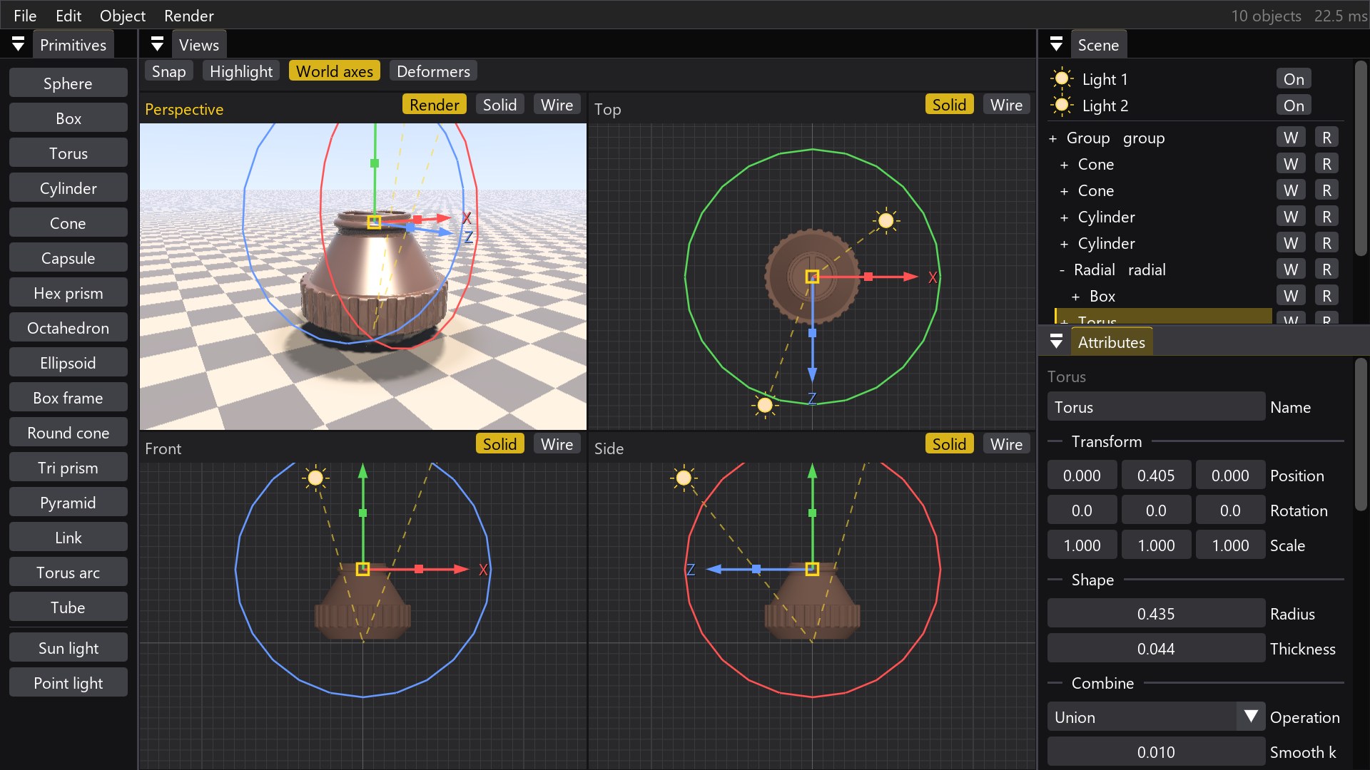Expand the first Cone tree node
Image resolution: width=1370 pixels, height=770 pixels.
coord(1064,165)
